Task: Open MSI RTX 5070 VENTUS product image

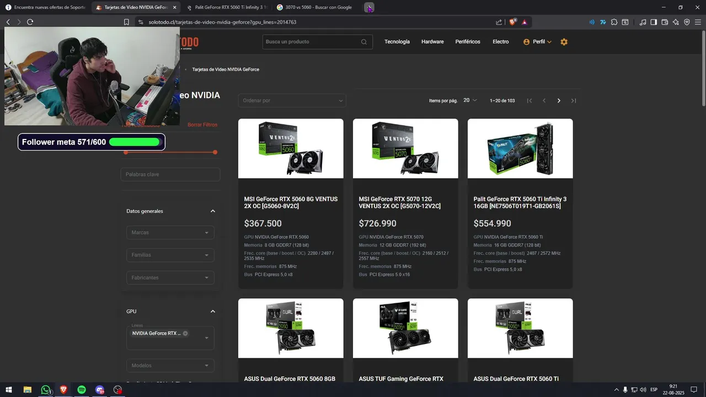Action: click(405, 148)
